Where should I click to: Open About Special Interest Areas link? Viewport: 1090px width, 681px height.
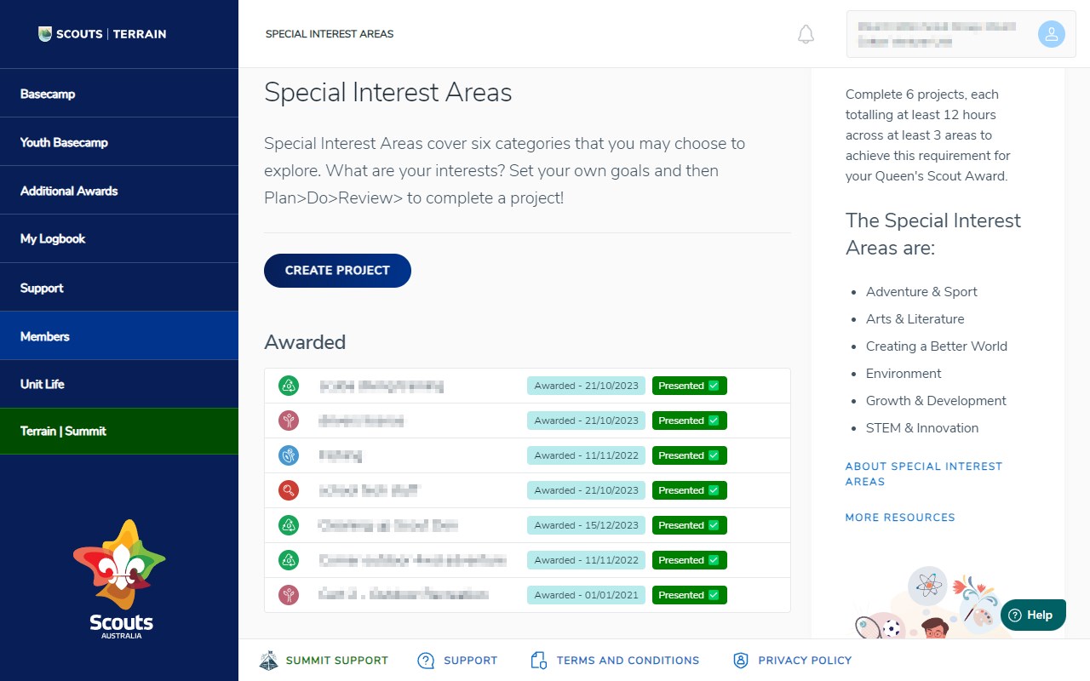(x=924, y=474)
